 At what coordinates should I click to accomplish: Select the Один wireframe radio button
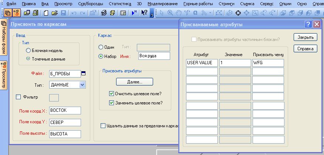[101, 47]
